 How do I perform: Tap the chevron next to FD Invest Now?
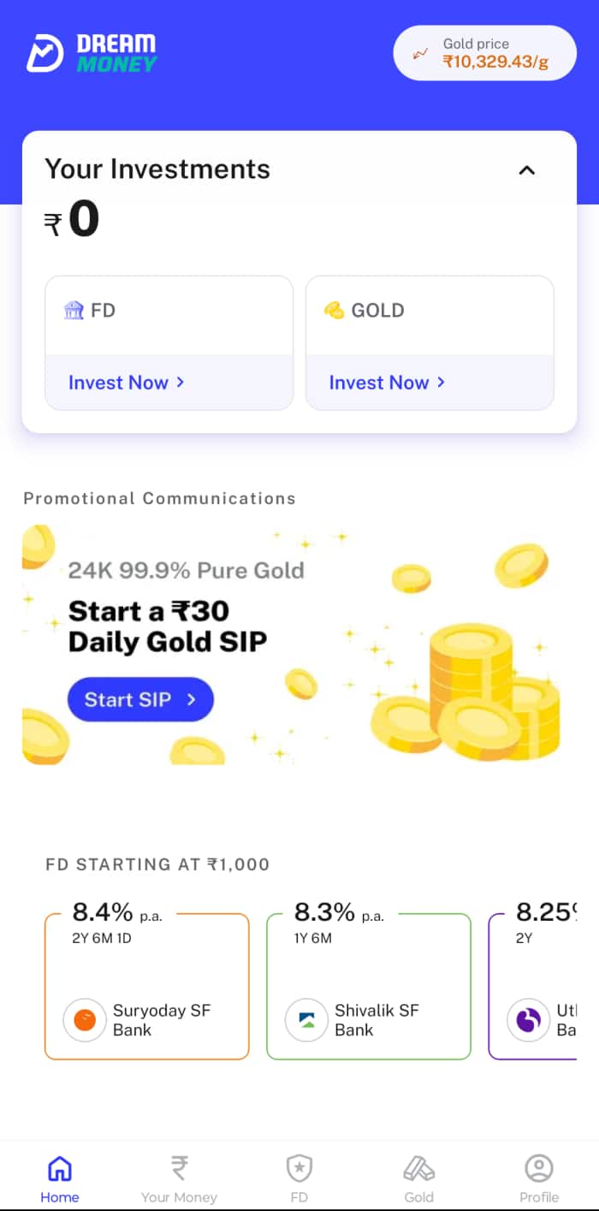[x=181, y=382]
